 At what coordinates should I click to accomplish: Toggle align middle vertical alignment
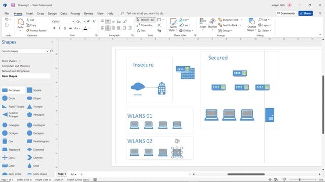(x=108, y=21)
